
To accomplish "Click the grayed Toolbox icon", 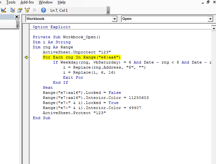I will tap(35, 10).
